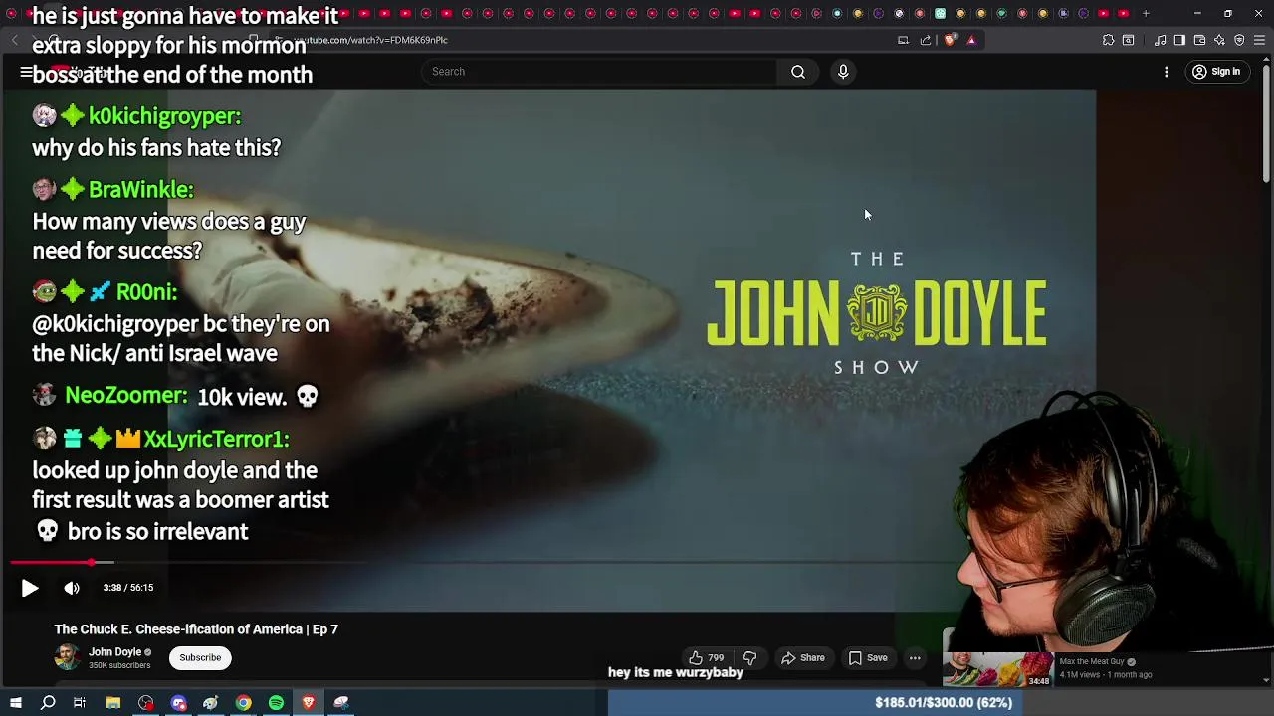Toggle the browser sidebar panel icon

[x=1179, y=40]
